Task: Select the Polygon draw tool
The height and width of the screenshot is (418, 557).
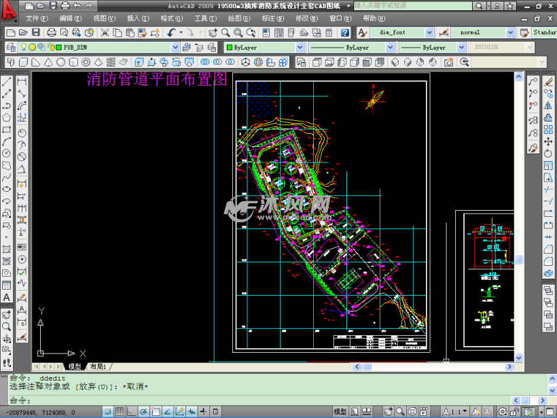Action: click(x=7, y=118)
